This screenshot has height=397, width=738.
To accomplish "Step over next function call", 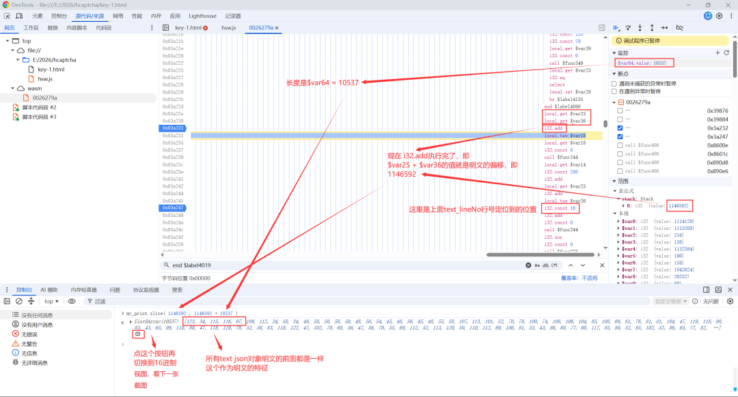I will (628, 28).
